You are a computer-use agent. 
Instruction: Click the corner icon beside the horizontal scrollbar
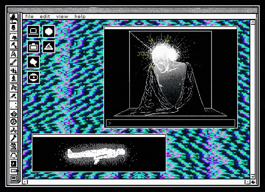(253, 182)
